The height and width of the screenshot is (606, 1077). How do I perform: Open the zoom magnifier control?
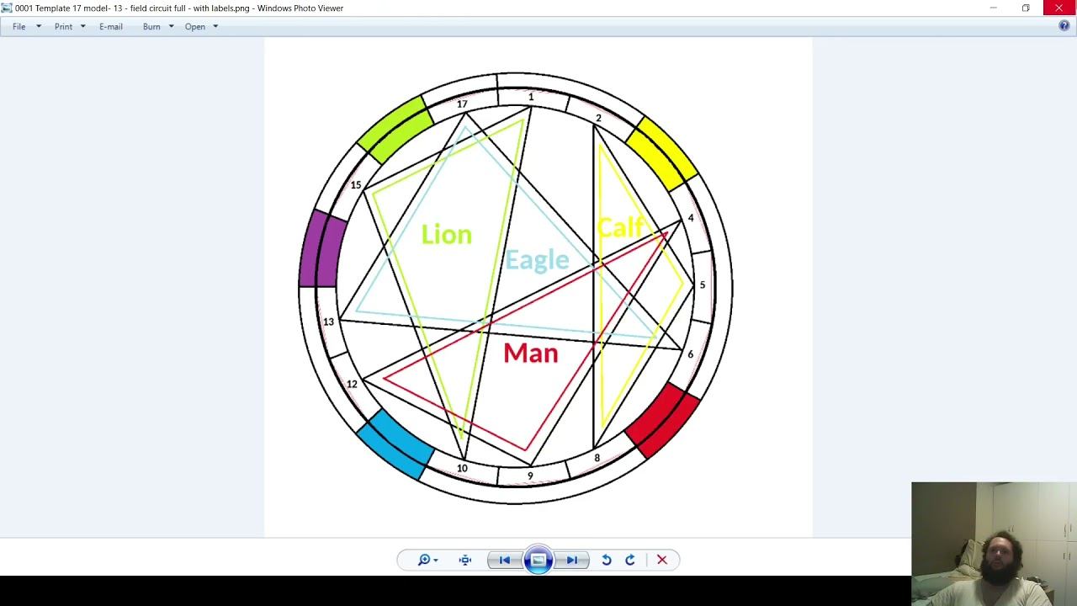click(427, 560)
